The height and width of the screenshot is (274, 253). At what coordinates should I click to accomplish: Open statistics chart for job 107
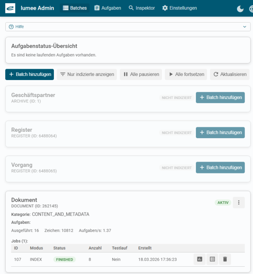click(200, 259)
